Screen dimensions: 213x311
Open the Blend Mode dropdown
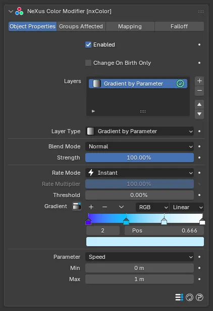(139, 146)
